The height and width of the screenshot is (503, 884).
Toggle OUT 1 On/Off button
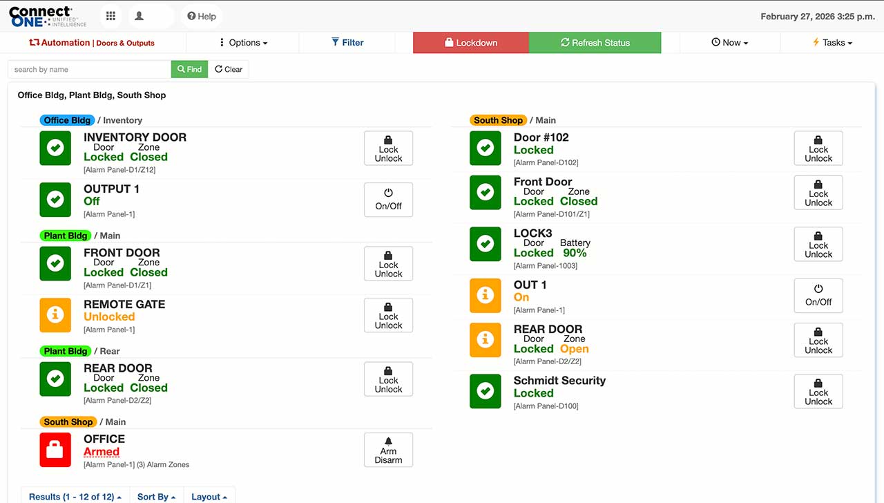coord(818,296)
